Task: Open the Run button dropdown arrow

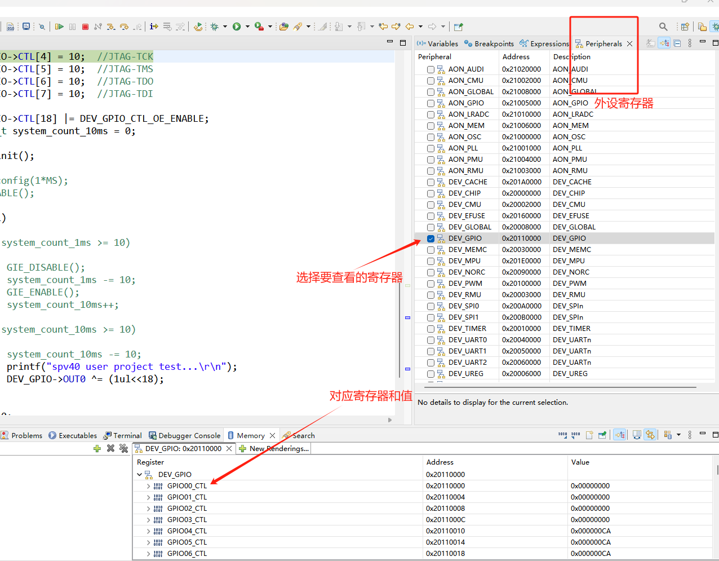Action: [247, 26]
